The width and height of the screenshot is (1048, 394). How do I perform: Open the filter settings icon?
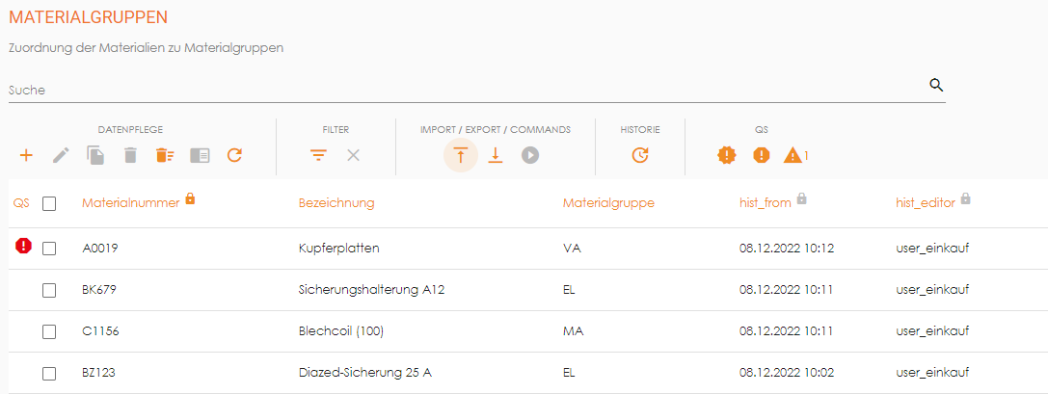(318, 155)
